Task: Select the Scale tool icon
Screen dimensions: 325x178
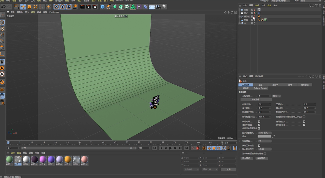Action: (x=29, y=7)
